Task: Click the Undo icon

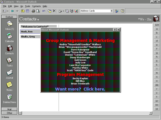Action: 44,11
